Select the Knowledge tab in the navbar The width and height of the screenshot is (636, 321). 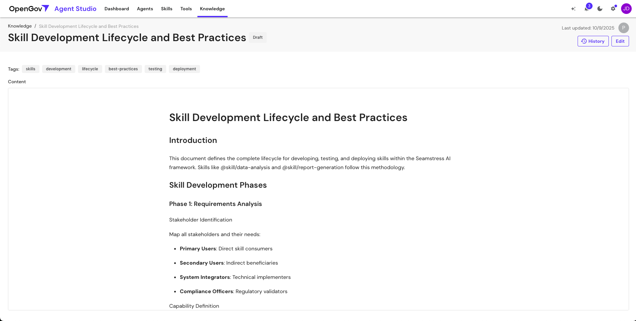coord(212,9)
